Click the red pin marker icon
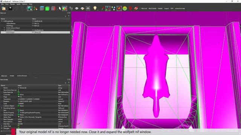The height and width of the screenshot is (135, 241). coord(103,8)
